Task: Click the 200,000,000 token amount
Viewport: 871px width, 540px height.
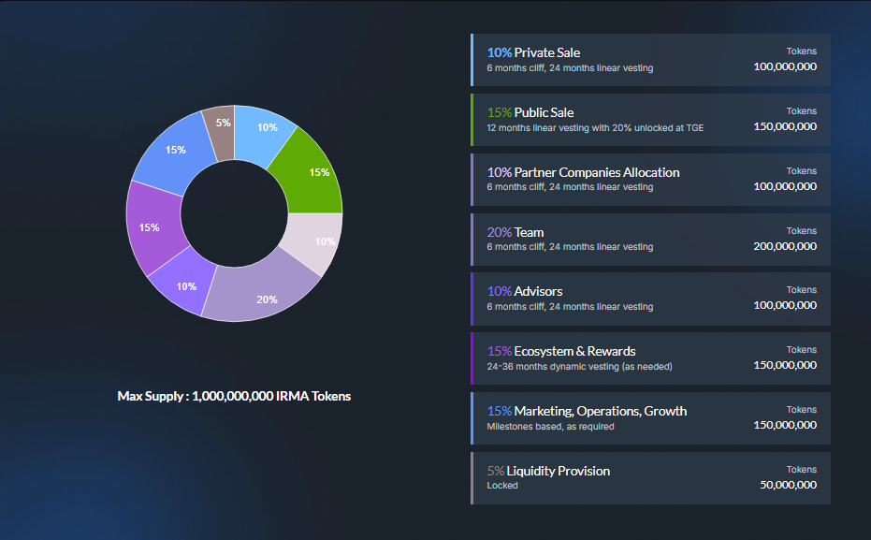Action: (784, 246)
